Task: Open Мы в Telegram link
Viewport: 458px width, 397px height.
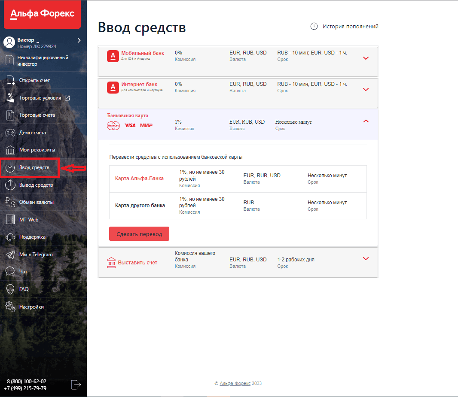Action: coord(36,255)
